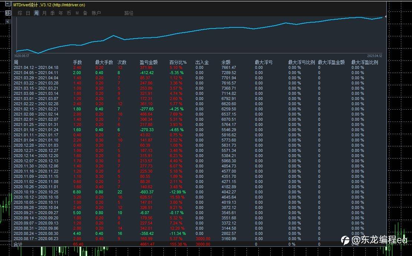Open the 币 currency statistics tab
The width and height of the screenshot is (412, 256).
click(x=69, y=13)
